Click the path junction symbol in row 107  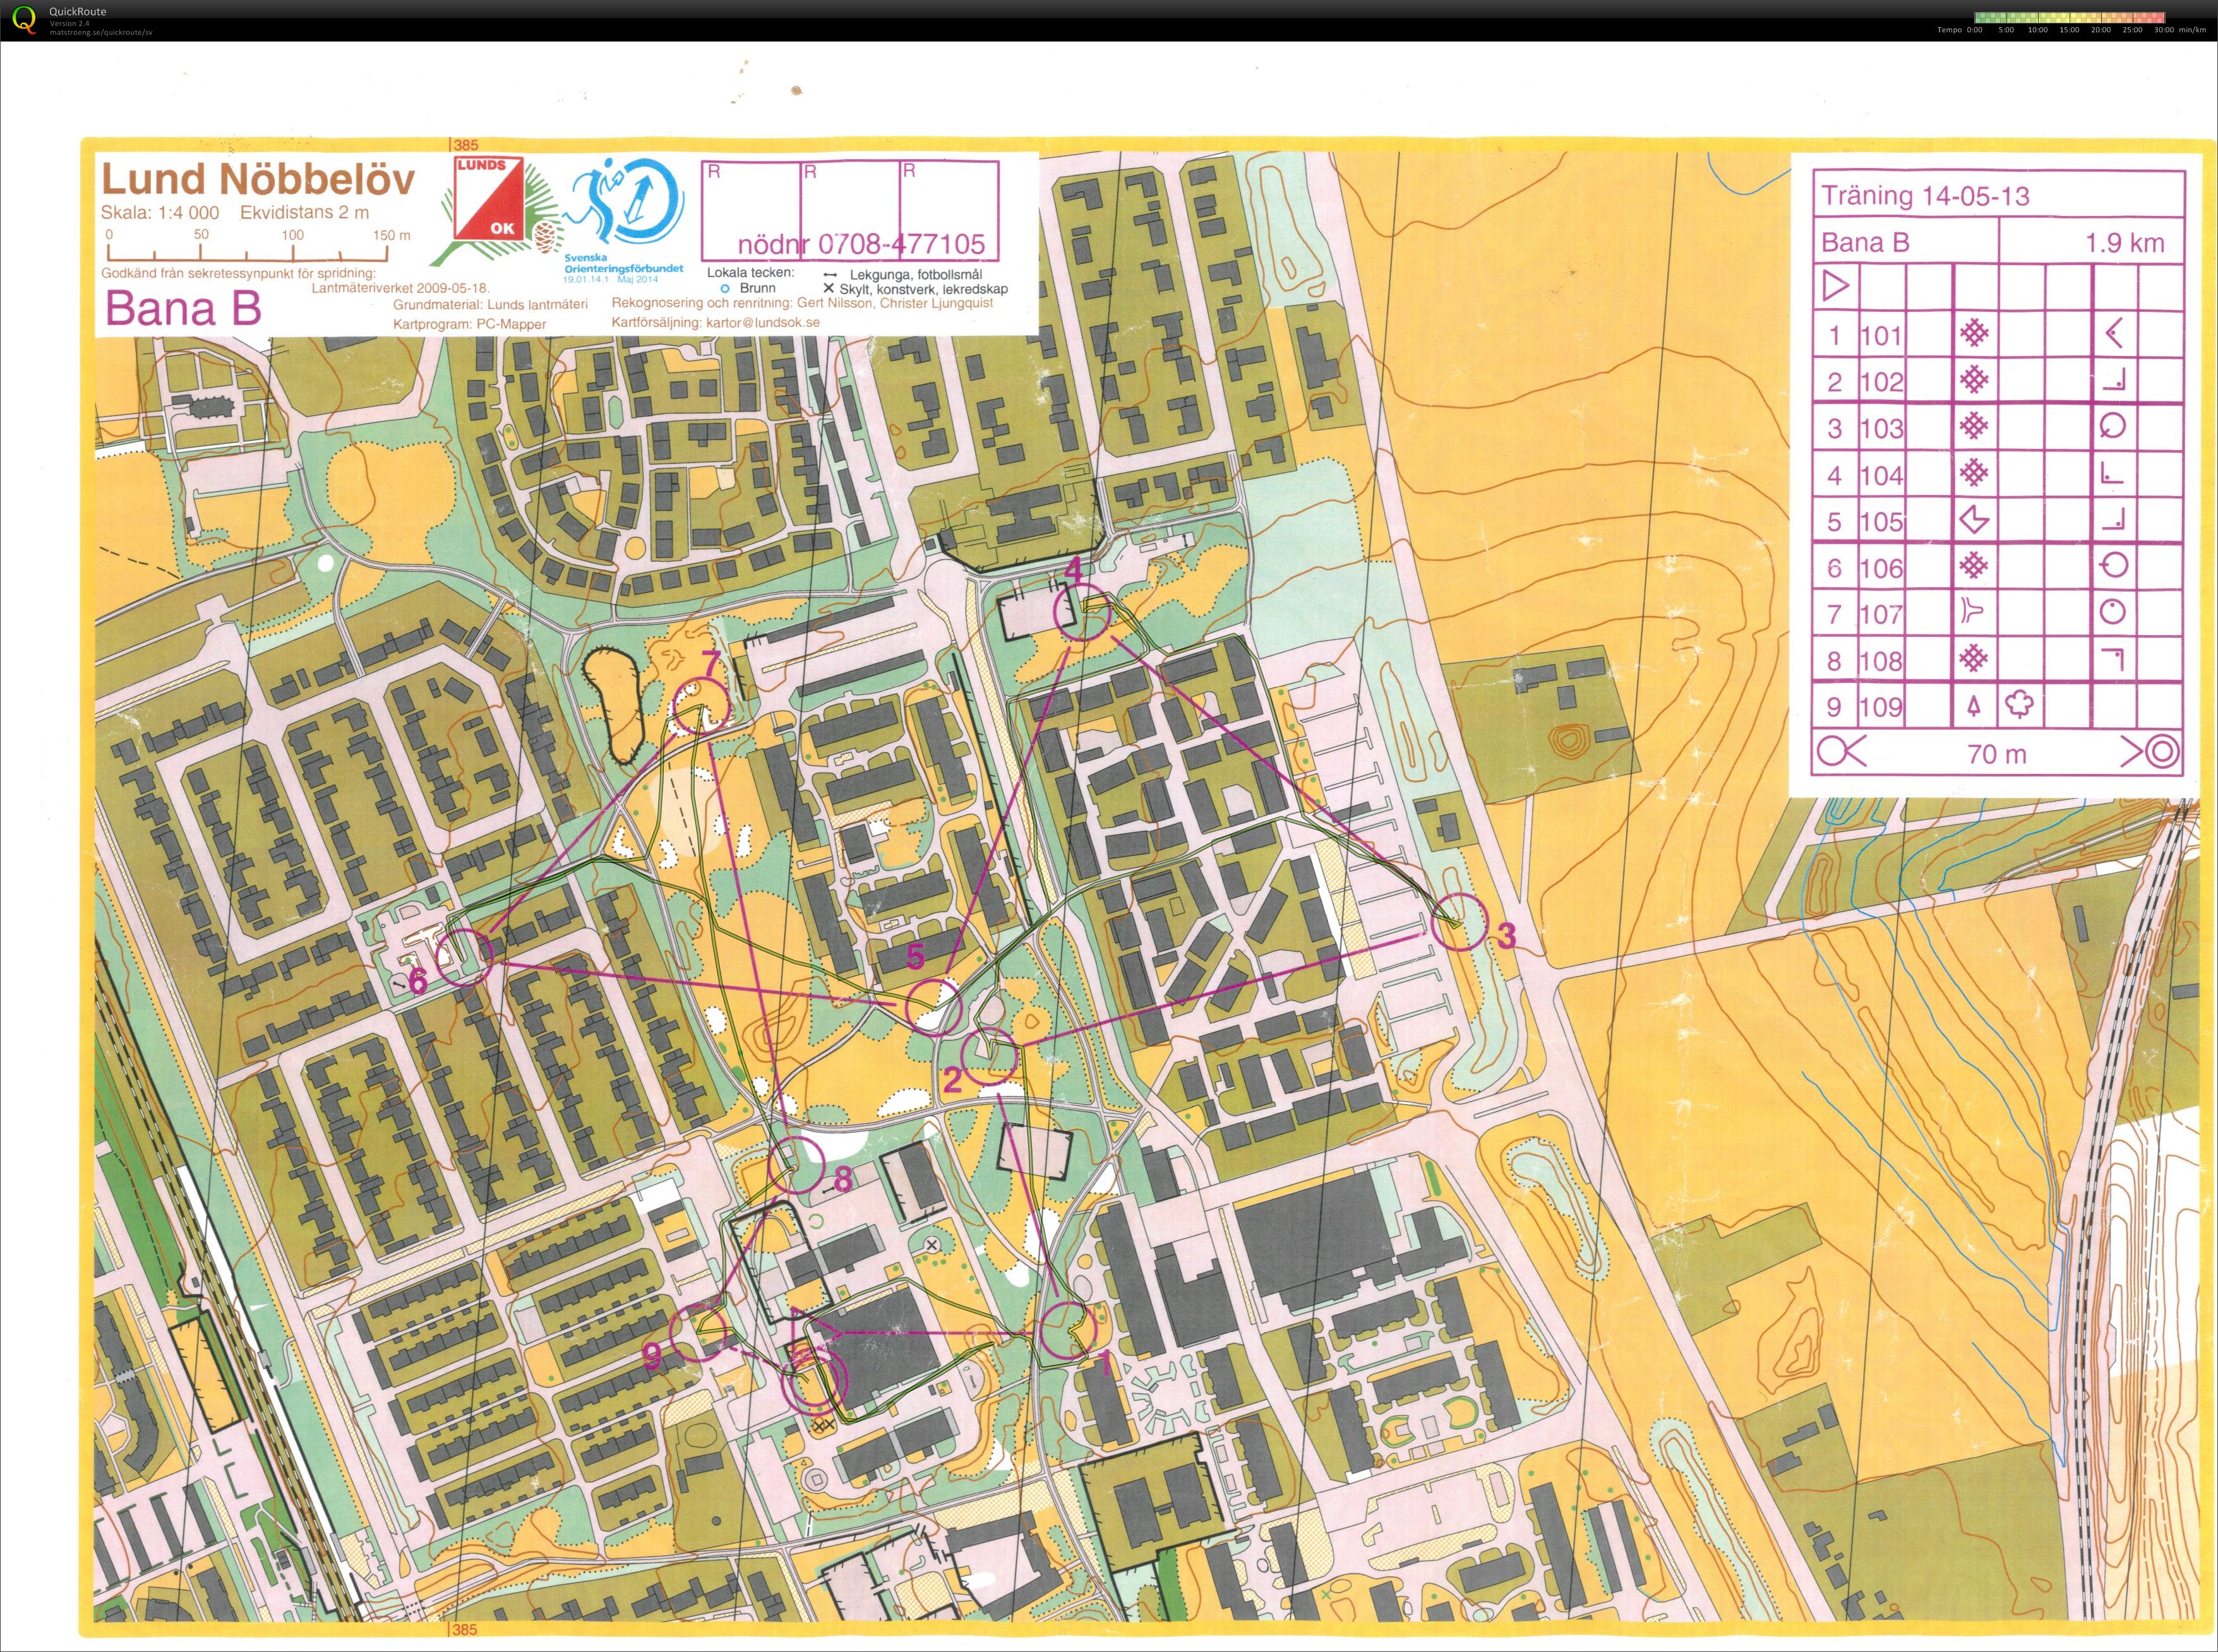(1972, 611)
